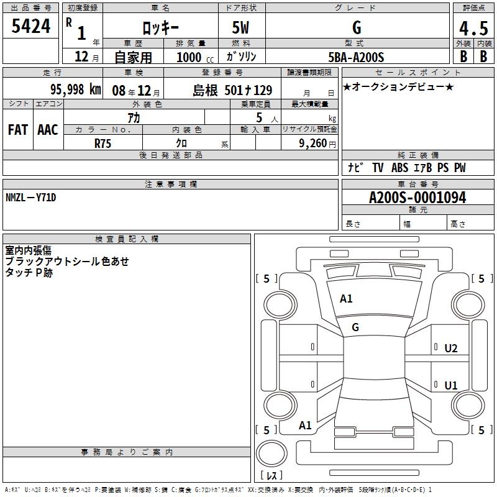Screen dimensions: 497x497
Task: Select the header "最大積載量"
Action: (x=309, y=104)
